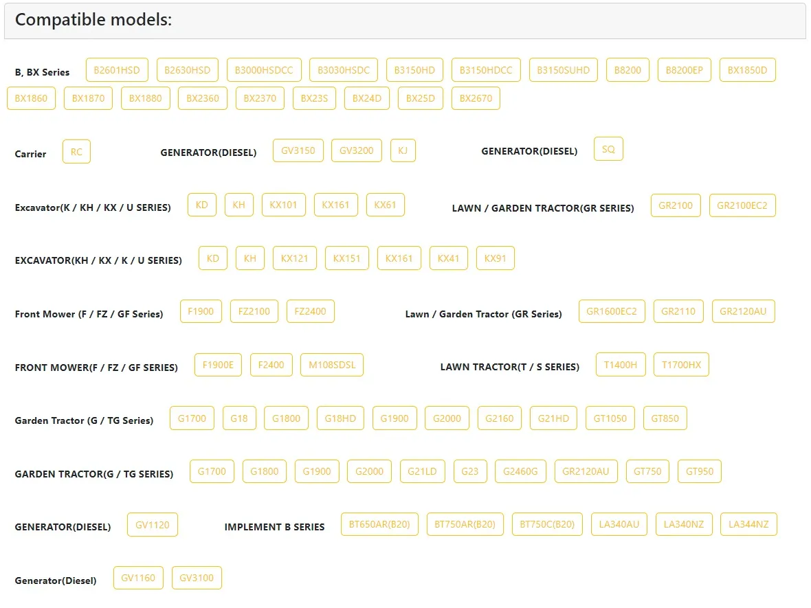The width and height of the screenshot is (811, 608).
Task: Select the T1700HX model tag
Action: [x=681, y=365]
